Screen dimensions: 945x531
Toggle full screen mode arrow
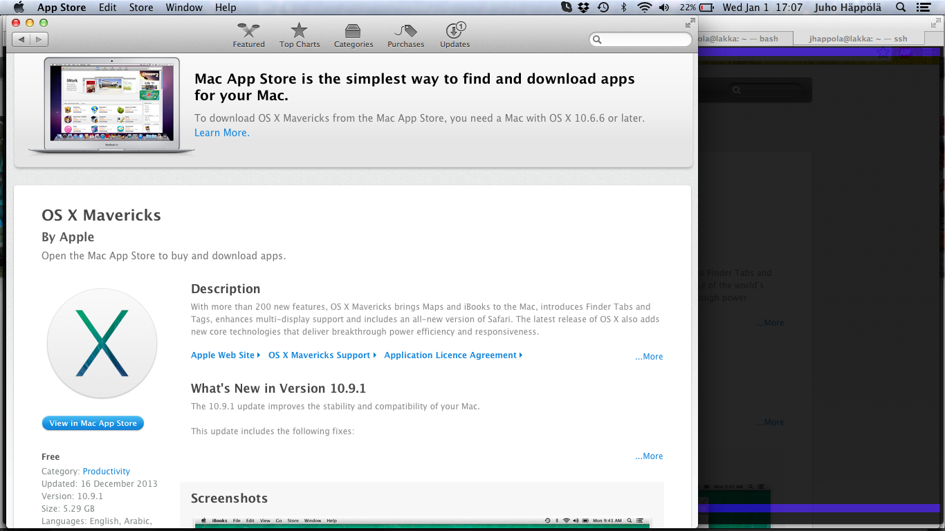689,23
